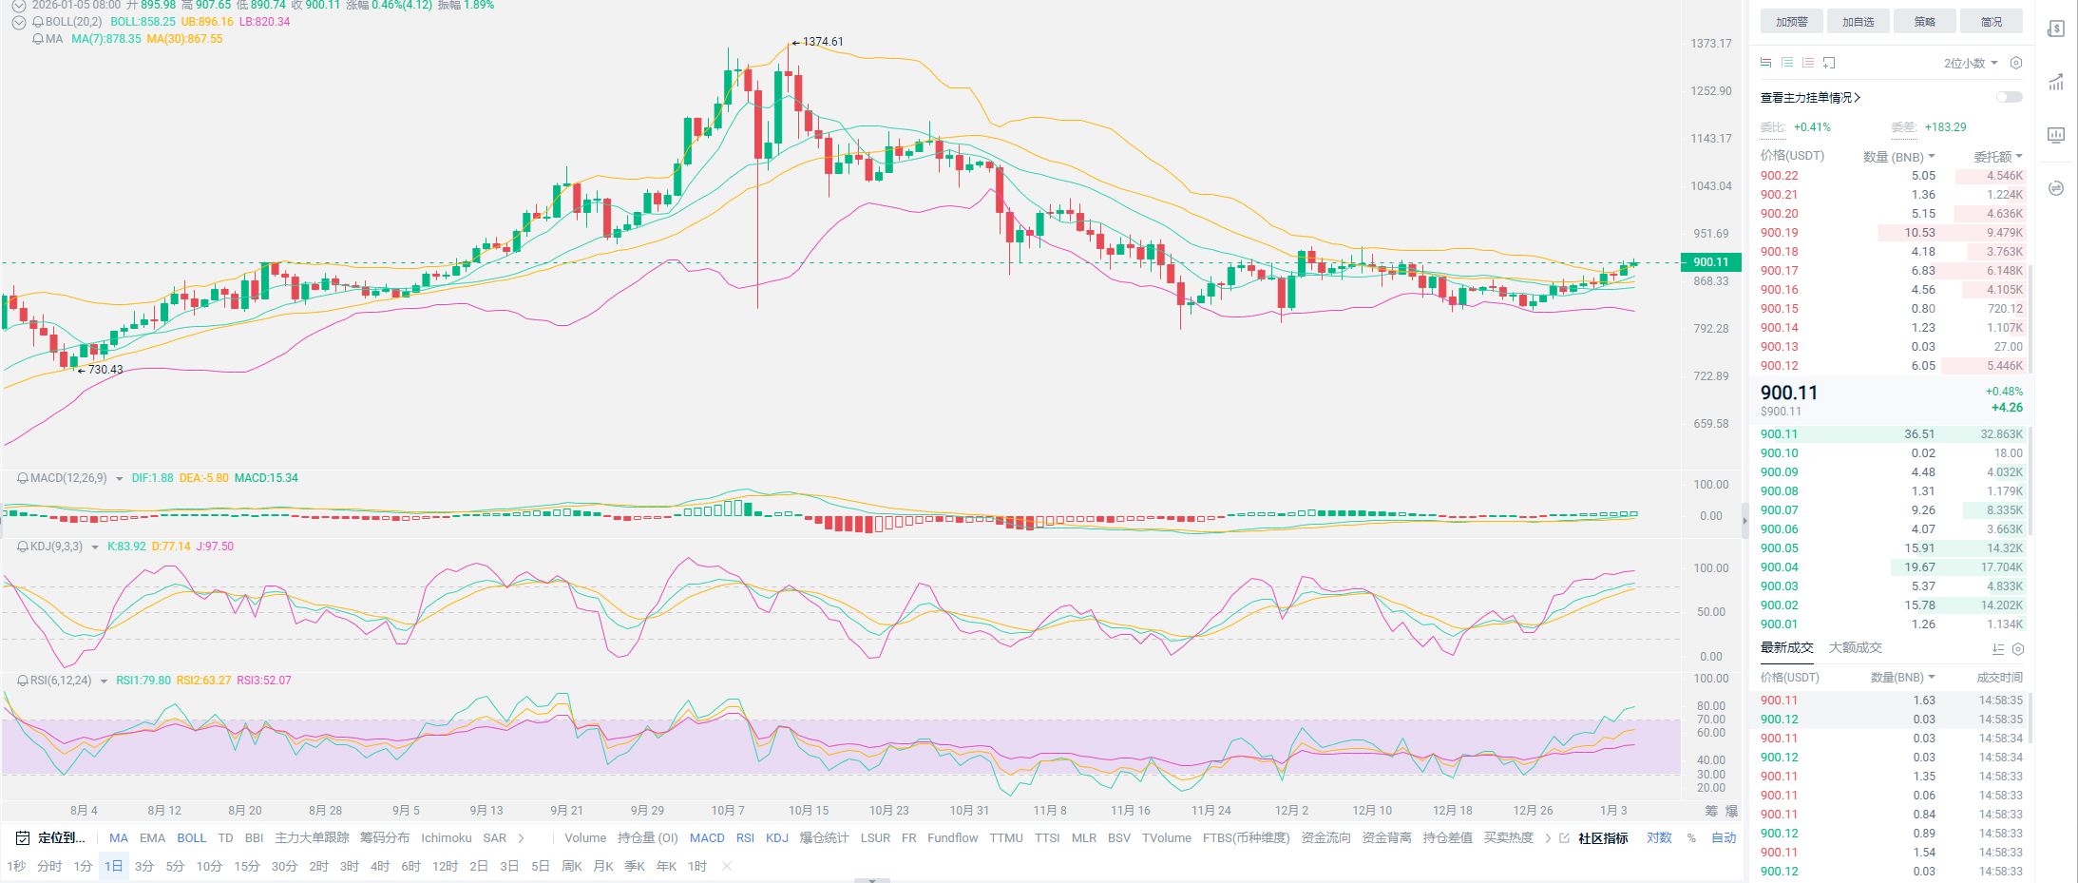This screenshot has width=2078, height=883.
Task: Select the 周K weekly timeframe
Action: [571, 866]
